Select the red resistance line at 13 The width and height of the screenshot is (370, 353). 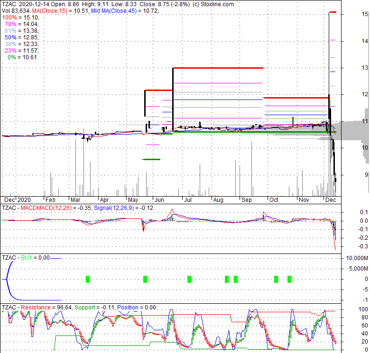[218, 68]
